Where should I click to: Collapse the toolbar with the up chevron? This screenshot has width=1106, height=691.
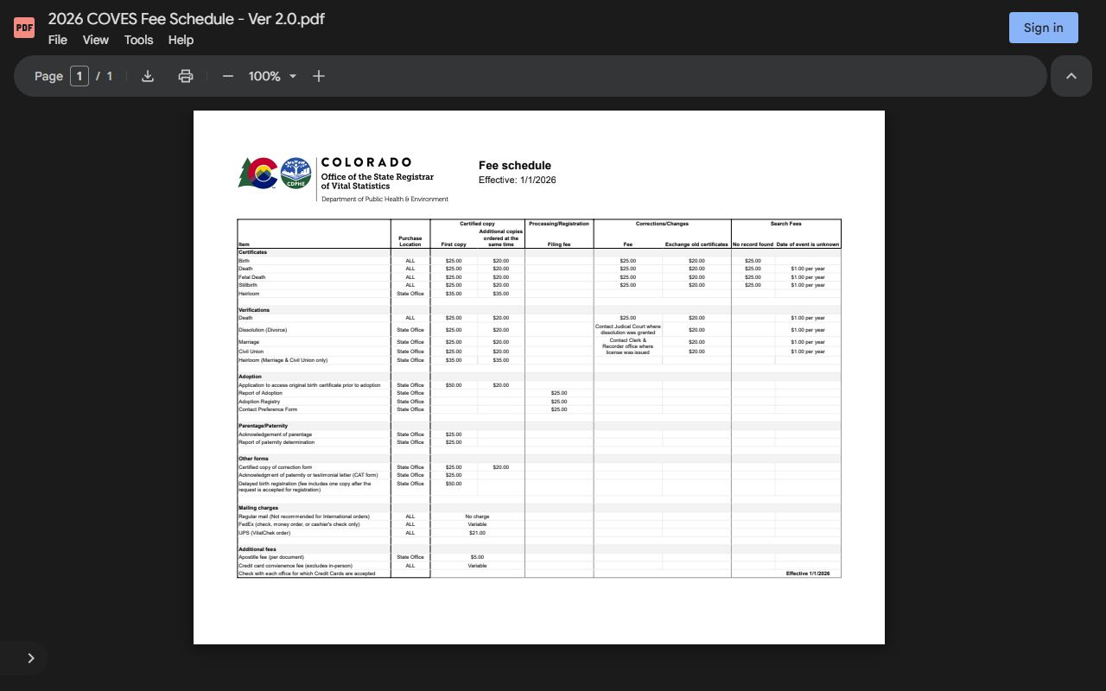tap(1071, 76)
